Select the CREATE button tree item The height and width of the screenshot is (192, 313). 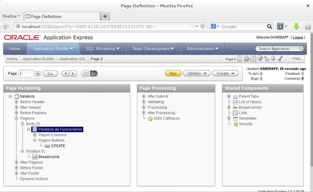tap(58, 146)
